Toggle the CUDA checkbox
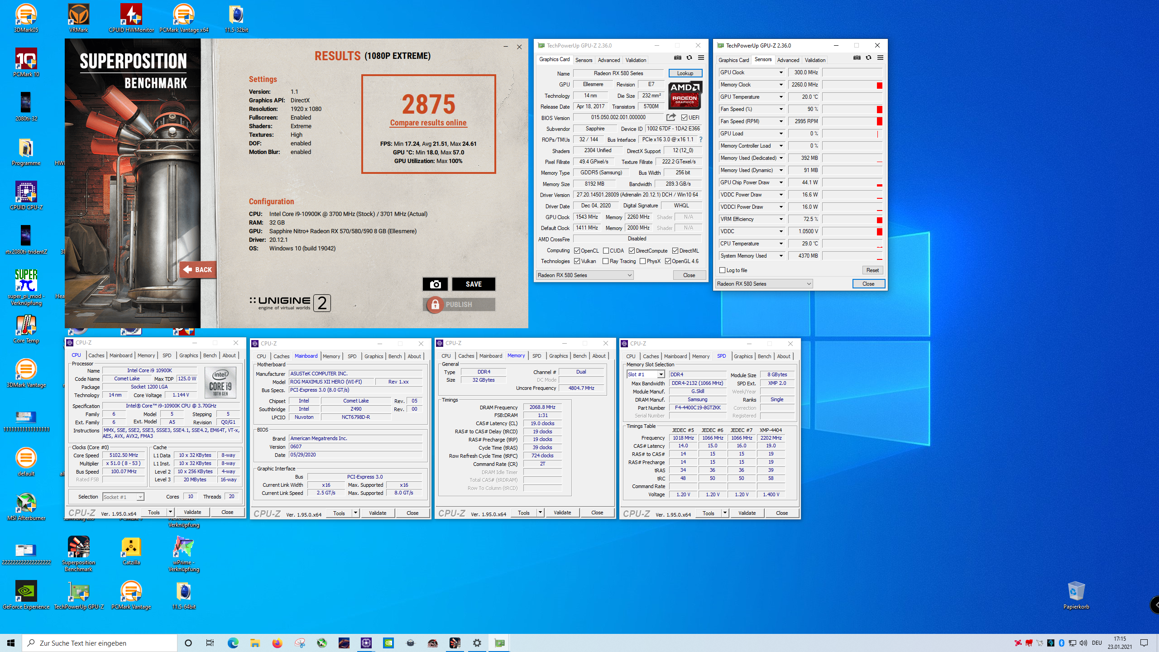The width and height of the screenshot is (1159, 652). tap(606, 250)
